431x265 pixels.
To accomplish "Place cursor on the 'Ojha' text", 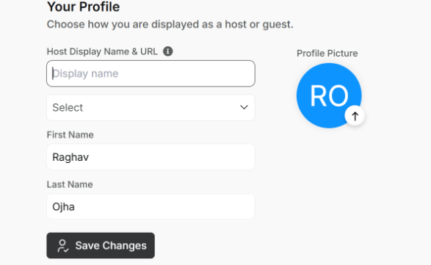I will [63, 207].
